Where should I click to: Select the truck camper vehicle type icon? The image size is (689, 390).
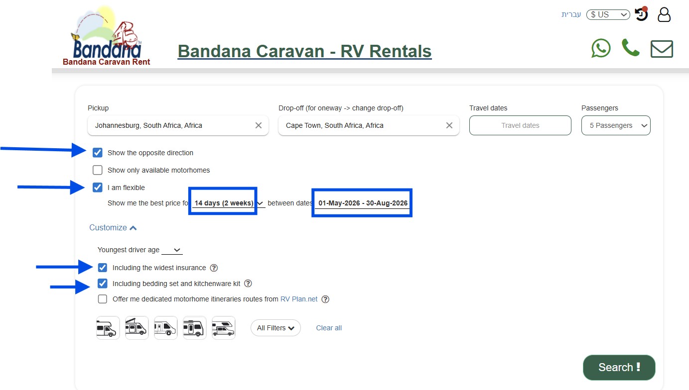point(223,328)
